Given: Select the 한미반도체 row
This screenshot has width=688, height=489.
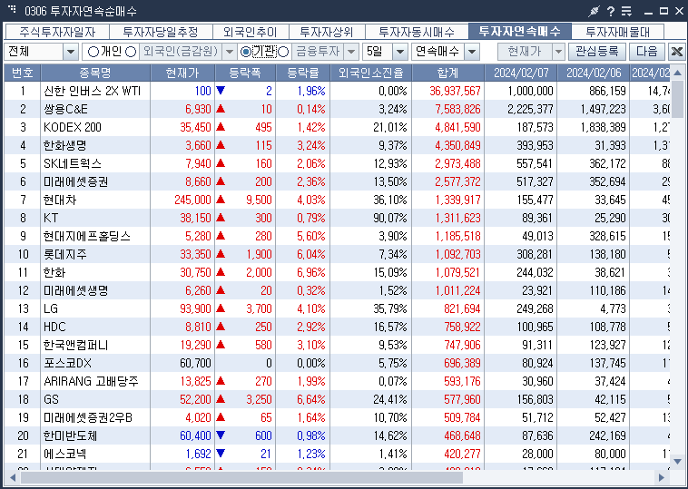Looking at the screenshot, I should tap(337, 436).
